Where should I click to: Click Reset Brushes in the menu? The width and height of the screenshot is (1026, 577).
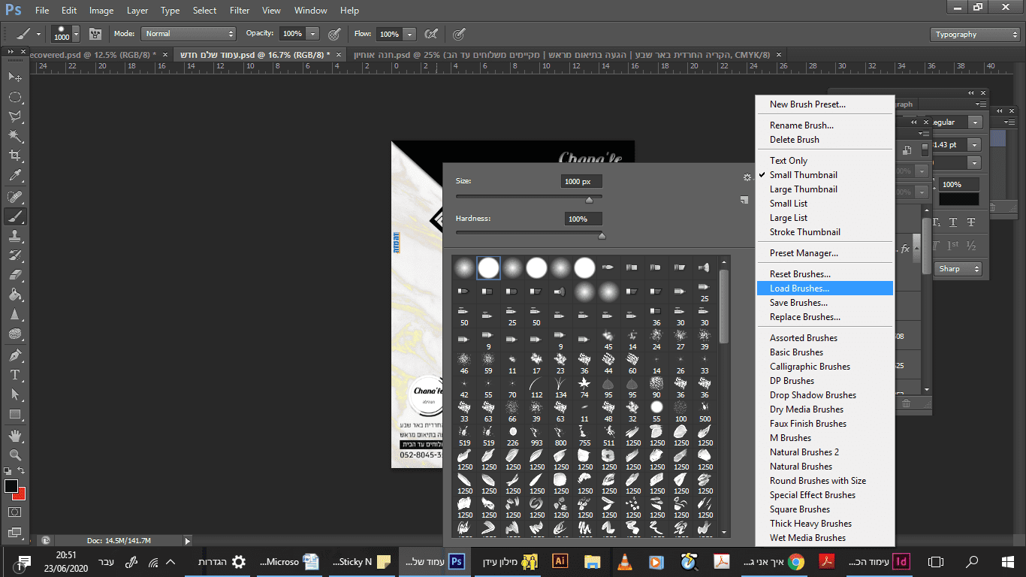coord(800,274)
